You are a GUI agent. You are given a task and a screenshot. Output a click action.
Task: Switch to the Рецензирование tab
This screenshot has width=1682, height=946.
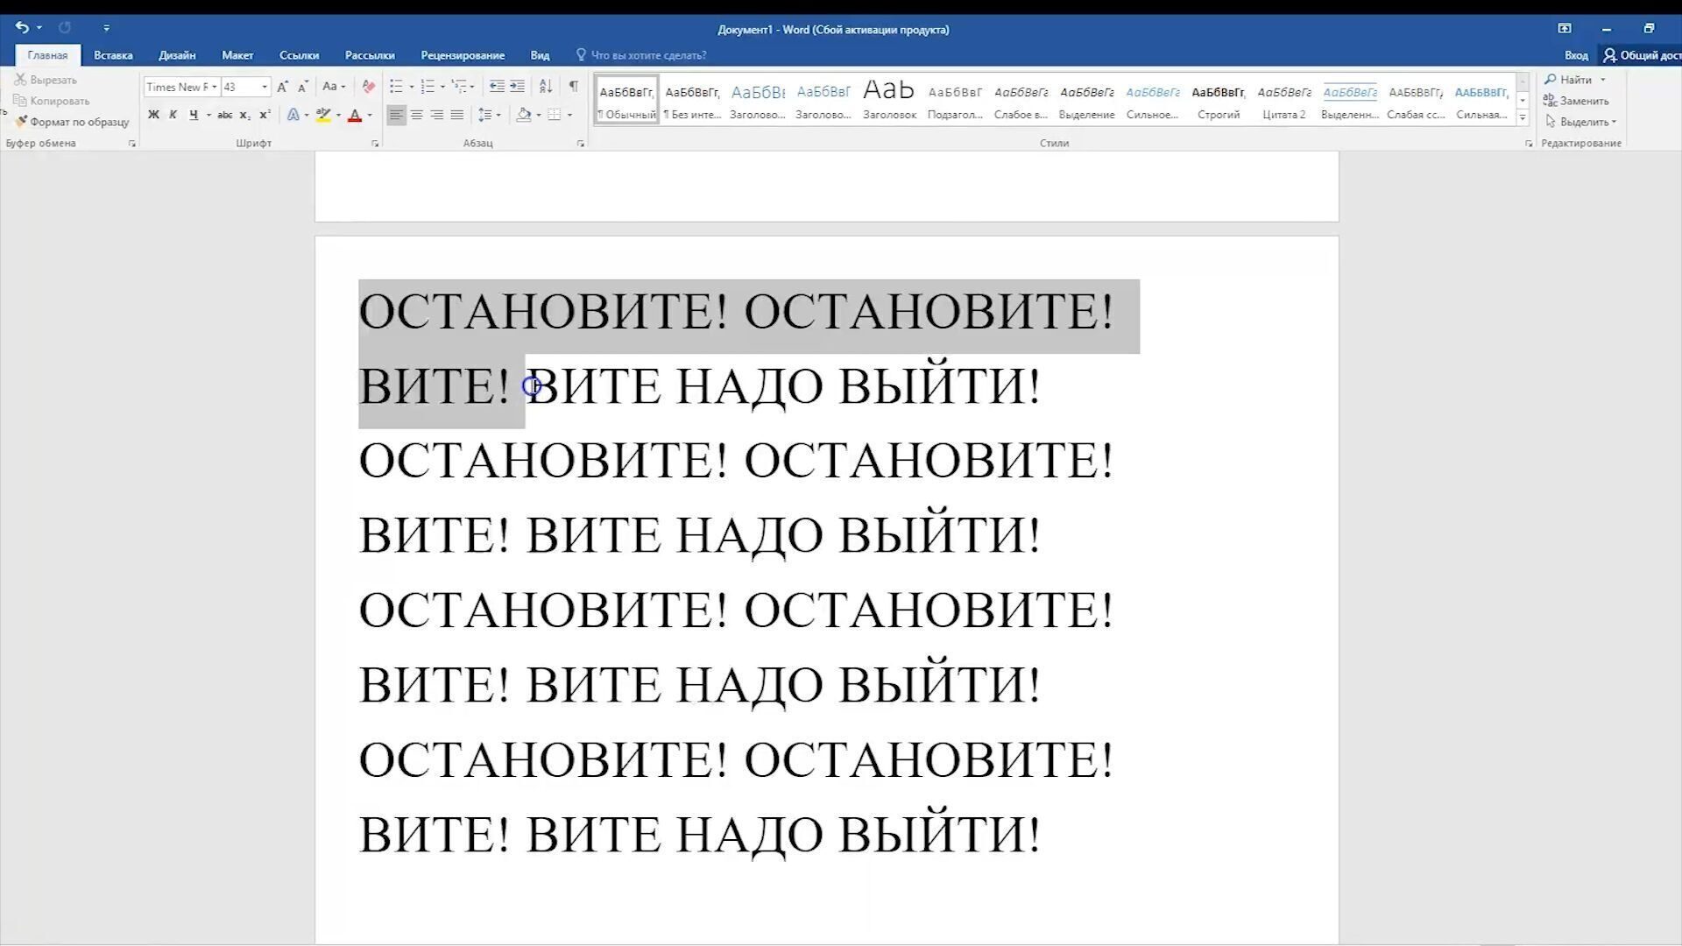(463, 55)
